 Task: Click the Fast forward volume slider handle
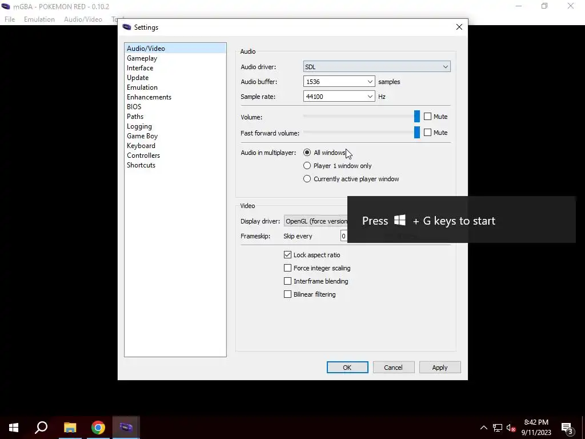[x=416, y=132]
